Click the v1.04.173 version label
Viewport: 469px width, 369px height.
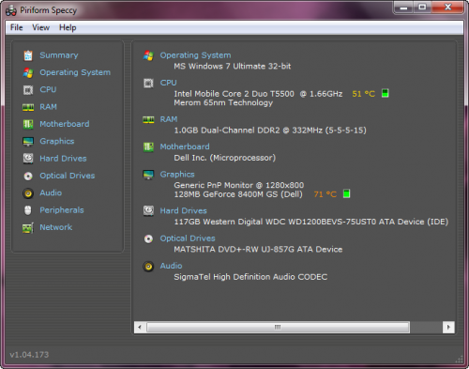29,355
